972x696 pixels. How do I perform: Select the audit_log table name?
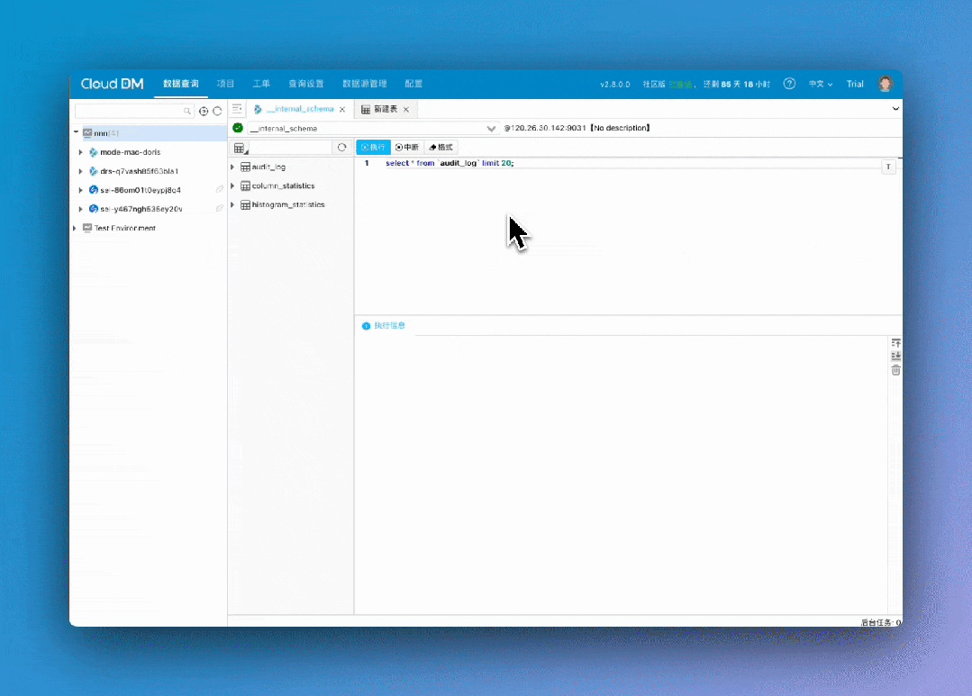coord(268,167)
